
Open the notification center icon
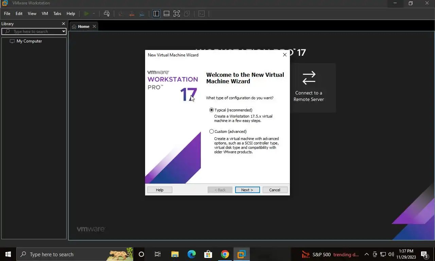point(424,254)
